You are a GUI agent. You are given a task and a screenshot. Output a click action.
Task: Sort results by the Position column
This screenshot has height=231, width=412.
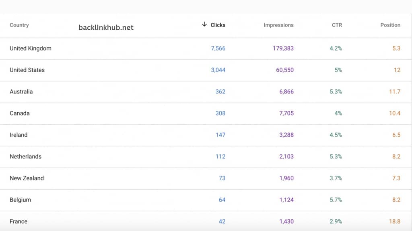coord(390,25)
